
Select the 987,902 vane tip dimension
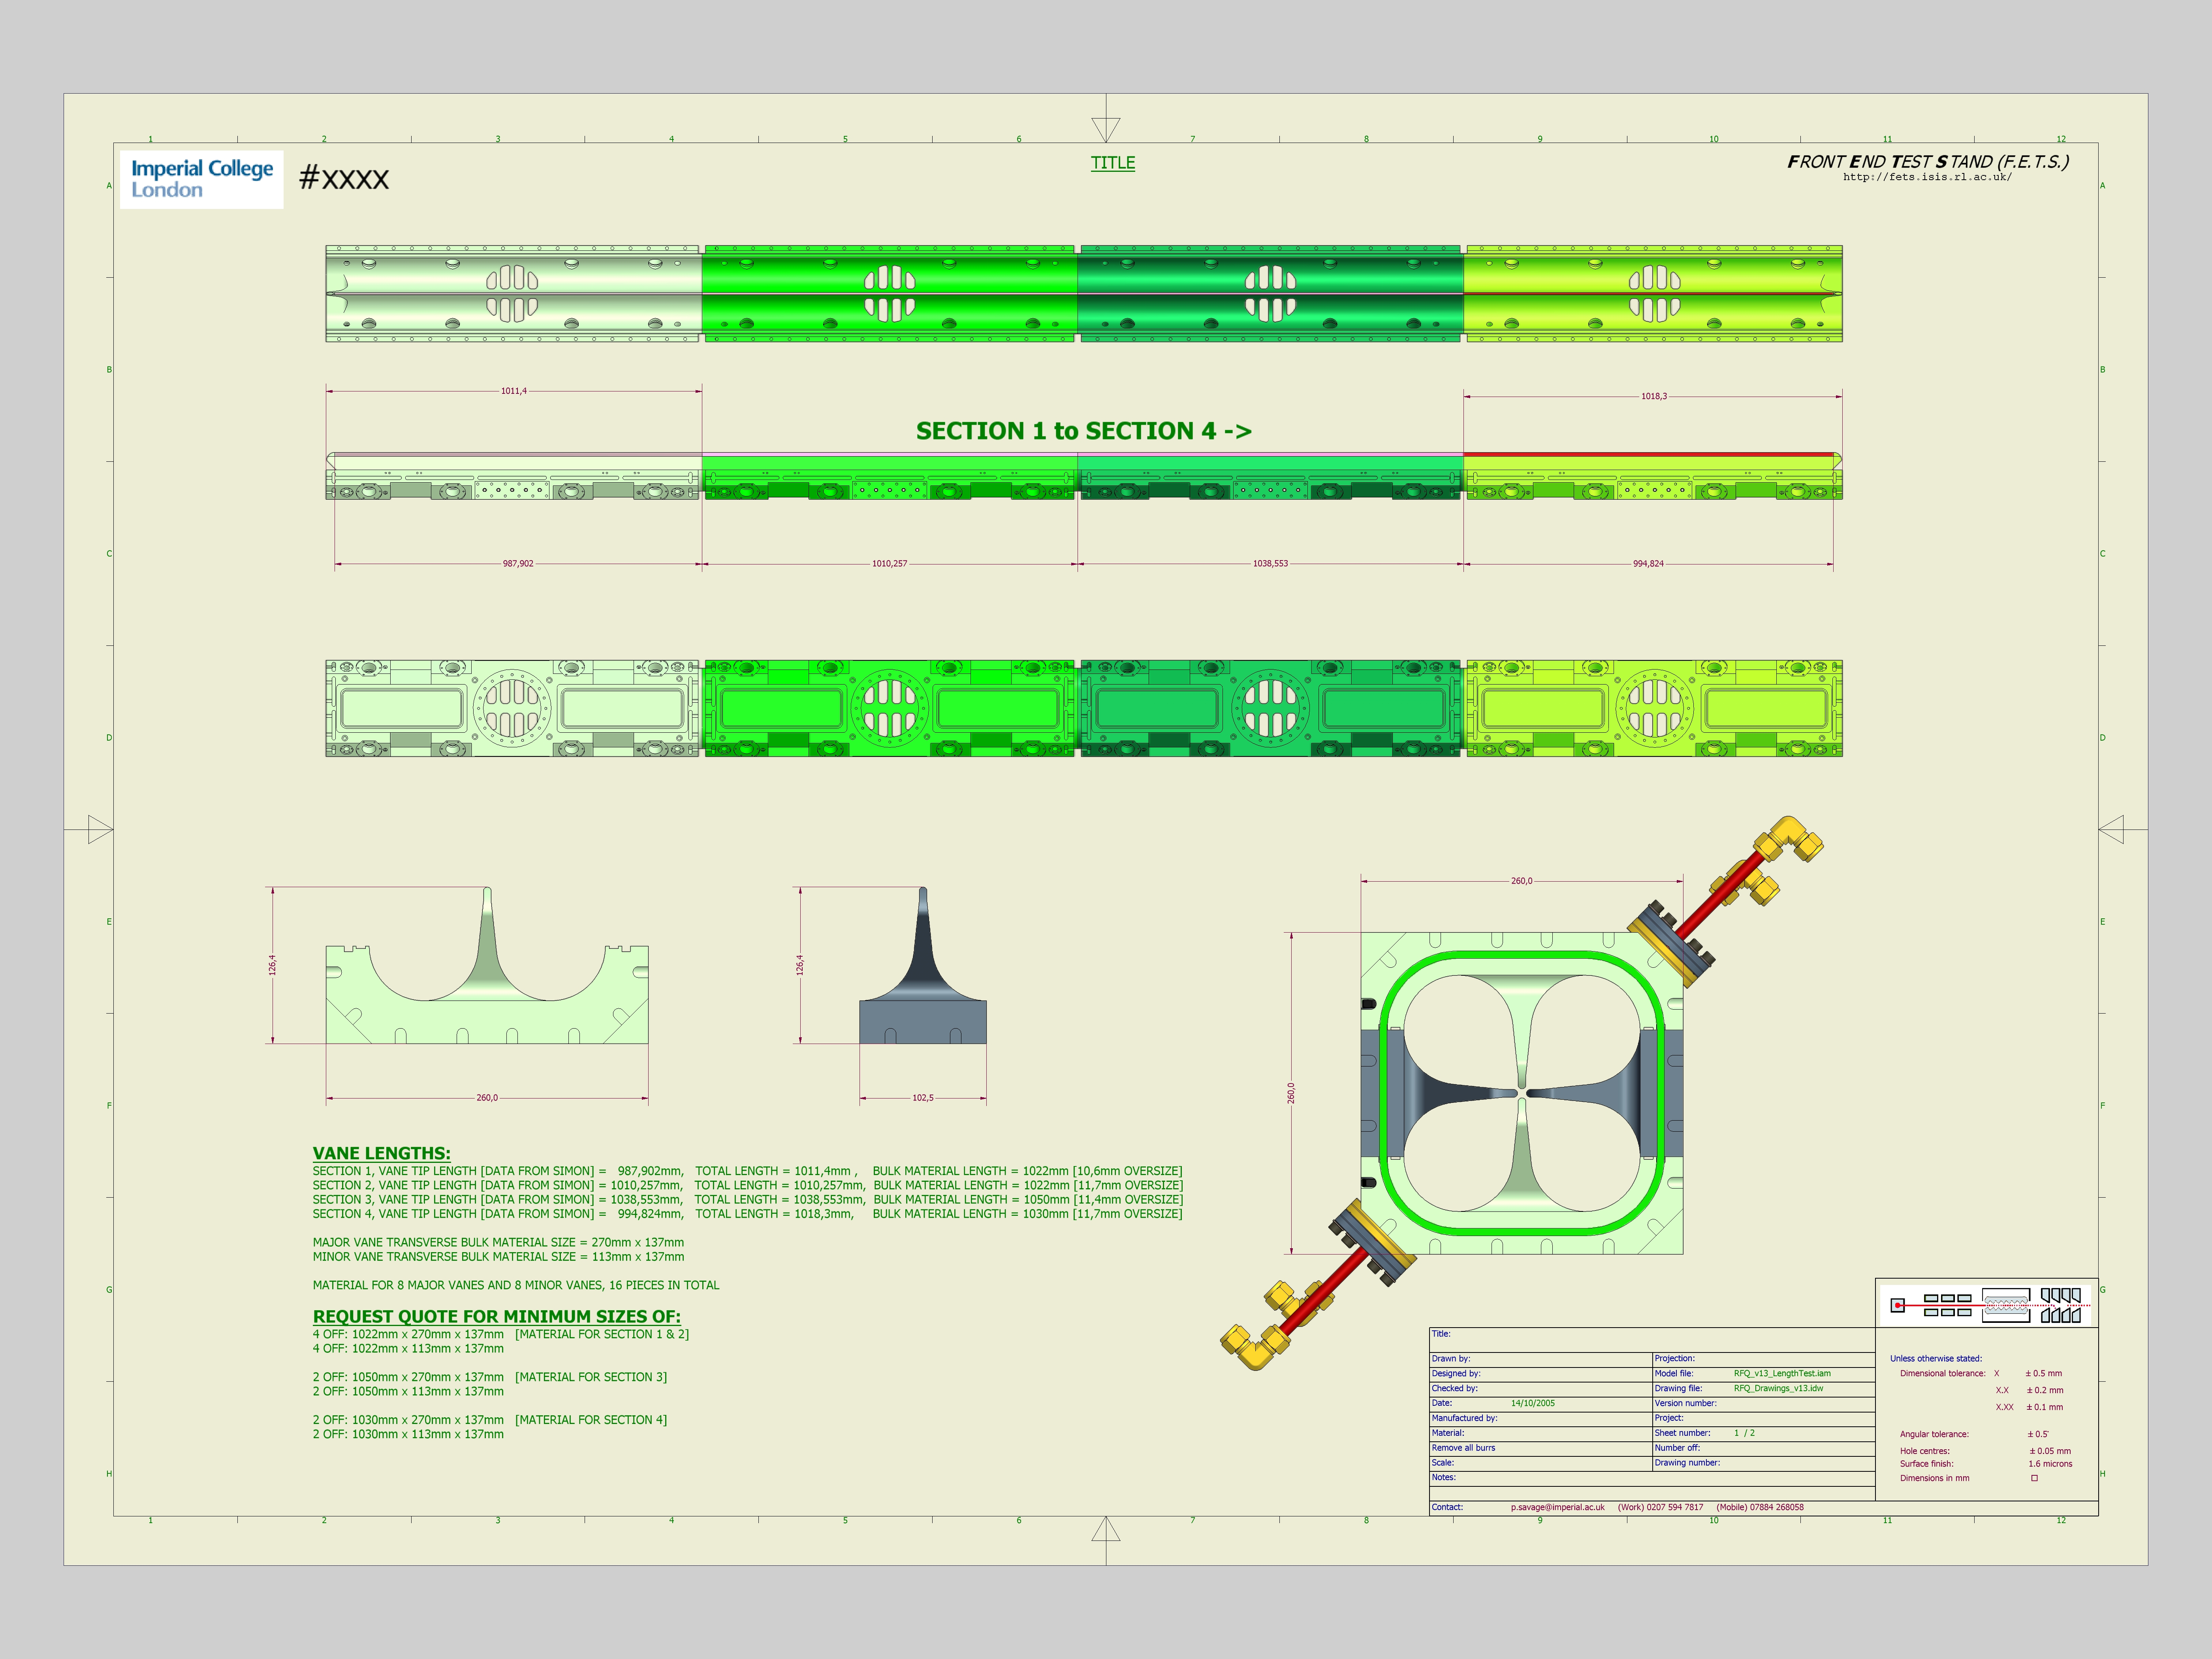[x=518, y=564]
